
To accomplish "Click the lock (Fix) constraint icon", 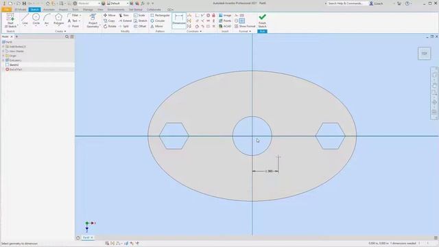I will (x=213, y=15).
